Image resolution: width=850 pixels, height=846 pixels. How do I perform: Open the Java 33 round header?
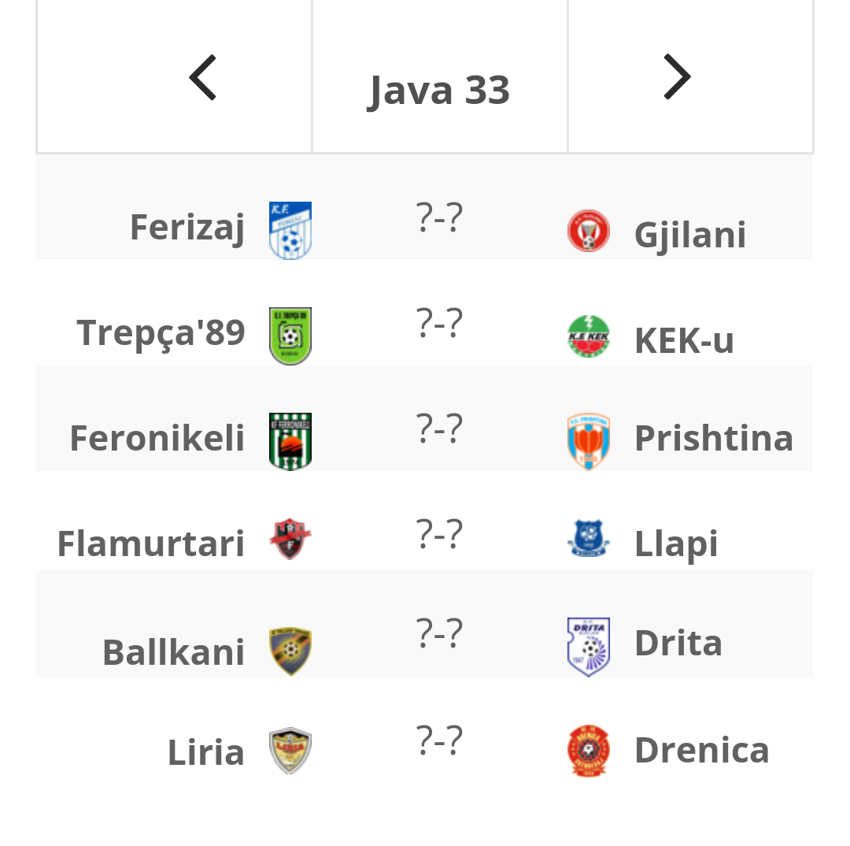(439, 91)
